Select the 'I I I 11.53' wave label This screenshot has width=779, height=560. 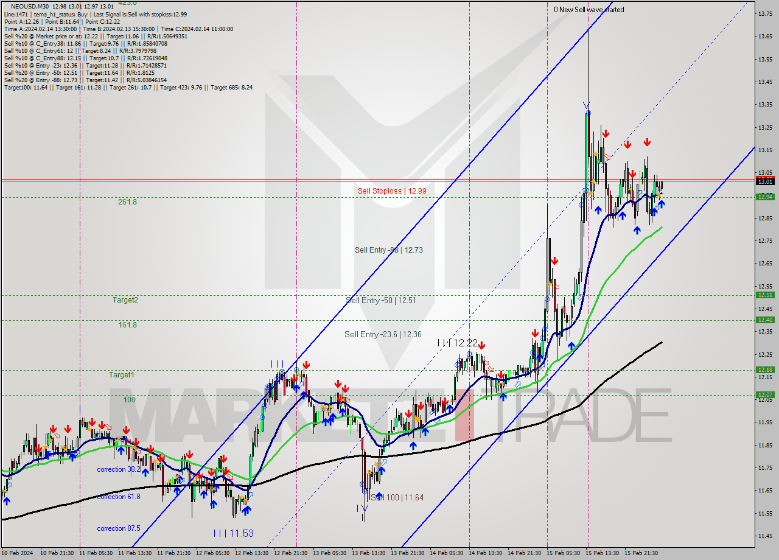233,533
